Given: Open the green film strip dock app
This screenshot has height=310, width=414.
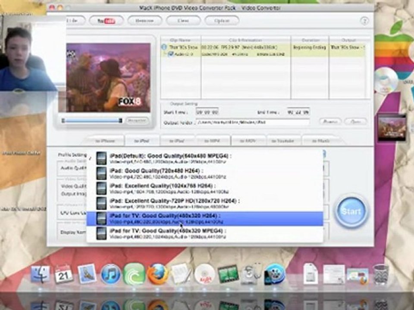Looking at the screenshot, I should point(228,274).
